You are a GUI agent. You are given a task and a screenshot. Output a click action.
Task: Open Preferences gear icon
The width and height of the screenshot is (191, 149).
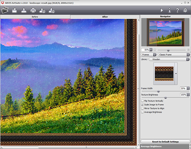[x=185, y=10]
